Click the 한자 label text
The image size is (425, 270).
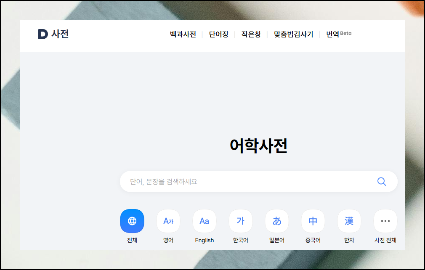349,240
